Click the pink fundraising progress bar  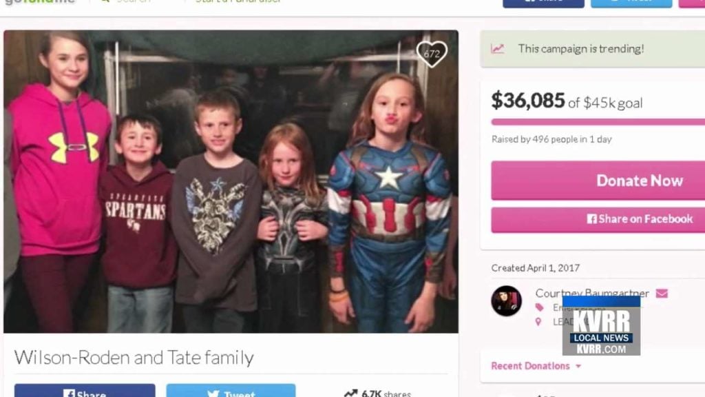pos(598,122)
